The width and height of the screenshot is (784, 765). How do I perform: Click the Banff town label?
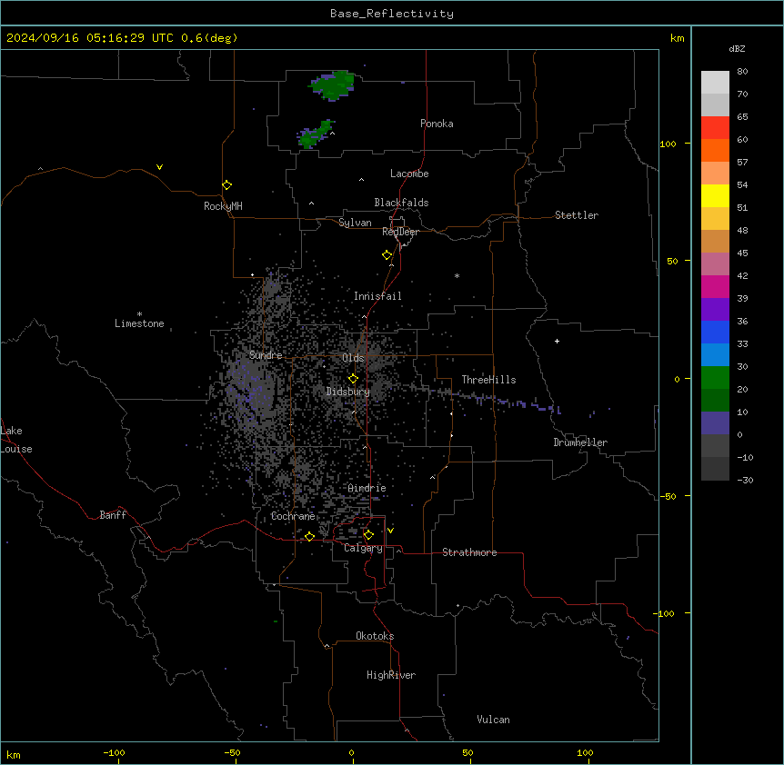click(x=113, y=515)
